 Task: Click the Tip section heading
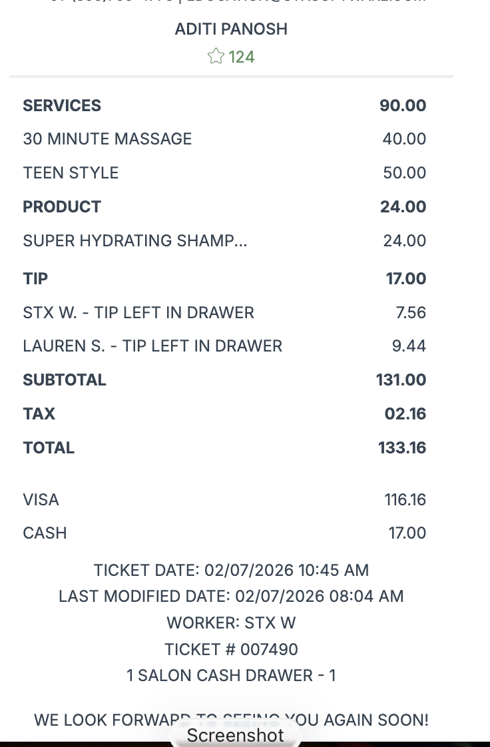[35, 279]
